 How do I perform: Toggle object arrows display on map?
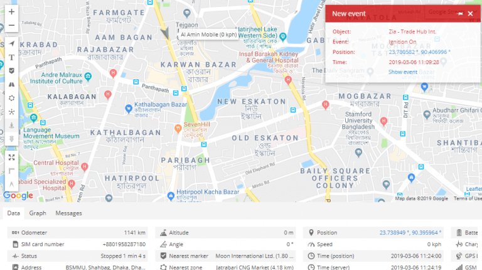(11, 43)
